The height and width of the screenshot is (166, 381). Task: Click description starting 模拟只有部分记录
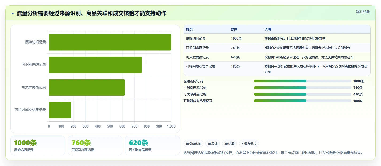(316, 69)
